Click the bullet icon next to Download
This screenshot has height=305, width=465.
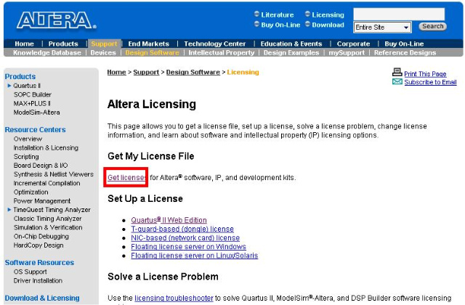pos(308,24)
